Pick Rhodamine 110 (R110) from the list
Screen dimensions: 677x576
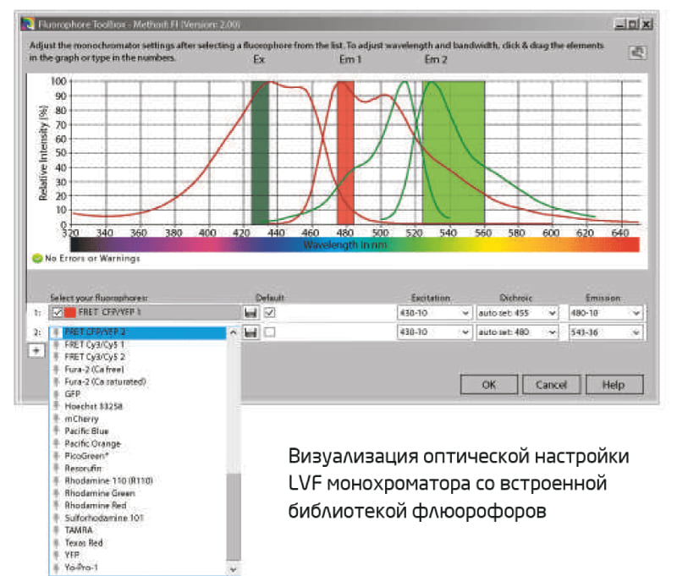pyautogui.click(x=138, y=480)
